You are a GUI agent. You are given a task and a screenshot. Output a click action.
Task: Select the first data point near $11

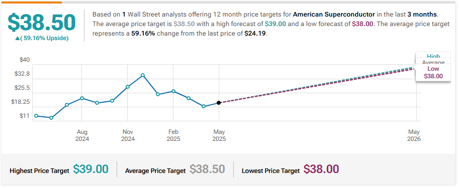[x=36, y=116]
